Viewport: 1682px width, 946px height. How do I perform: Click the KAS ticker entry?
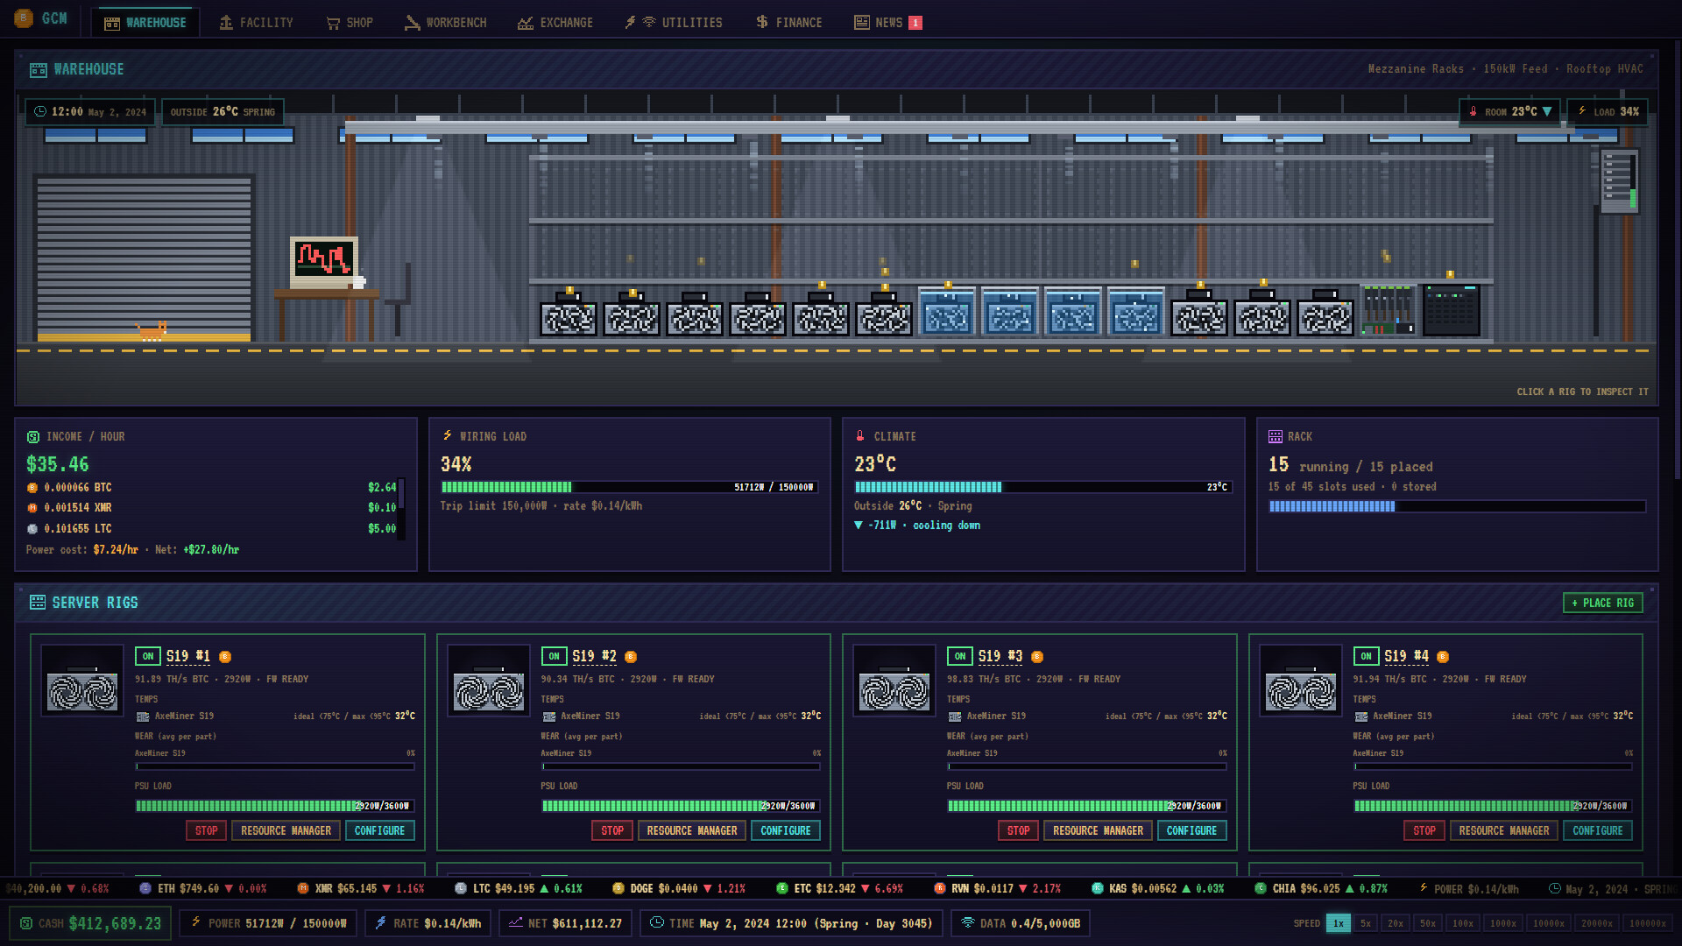pyautogui.click(x=1157, y=889)
